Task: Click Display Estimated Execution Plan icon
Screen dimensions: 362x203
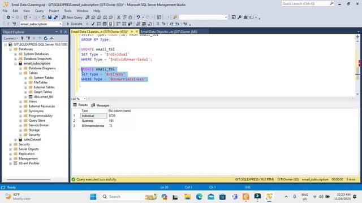Action: tap(99, 24)
